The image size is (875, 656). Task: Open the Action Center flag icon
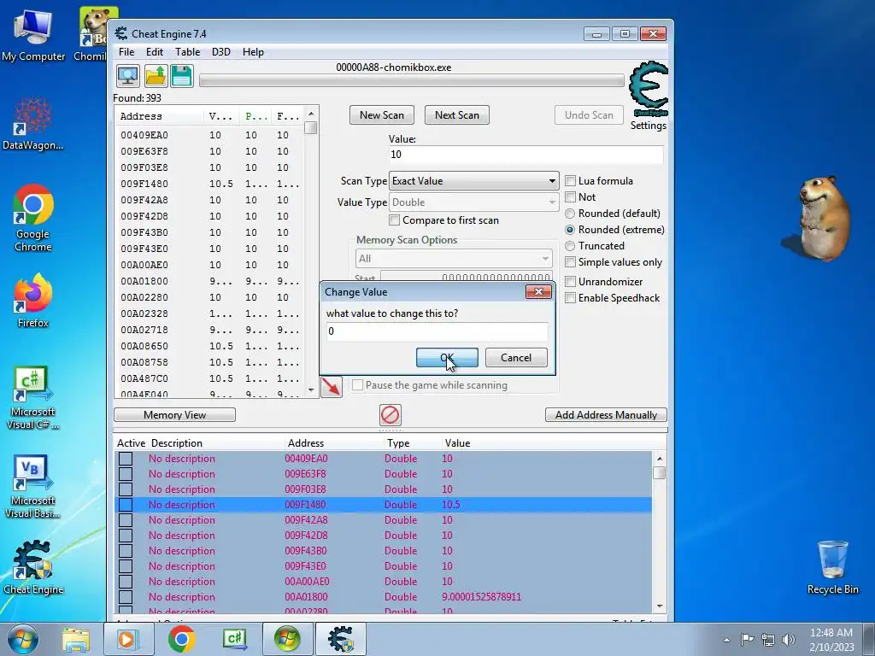coord(747,639)
